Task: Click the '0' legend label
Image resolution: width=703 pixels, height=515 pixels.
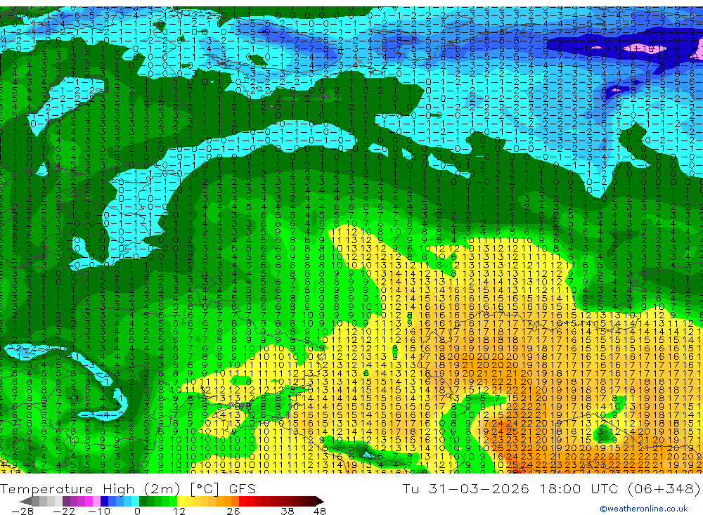Action: (x=138, y=511)
